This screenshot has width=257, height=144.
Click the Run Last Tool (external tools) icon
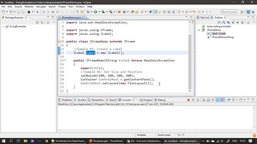pos(111,12)
